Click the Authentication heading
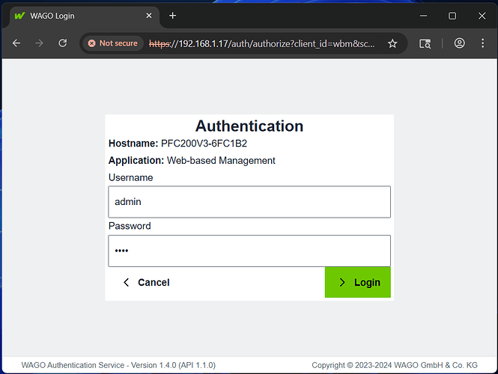 click(x=249, y=126)
